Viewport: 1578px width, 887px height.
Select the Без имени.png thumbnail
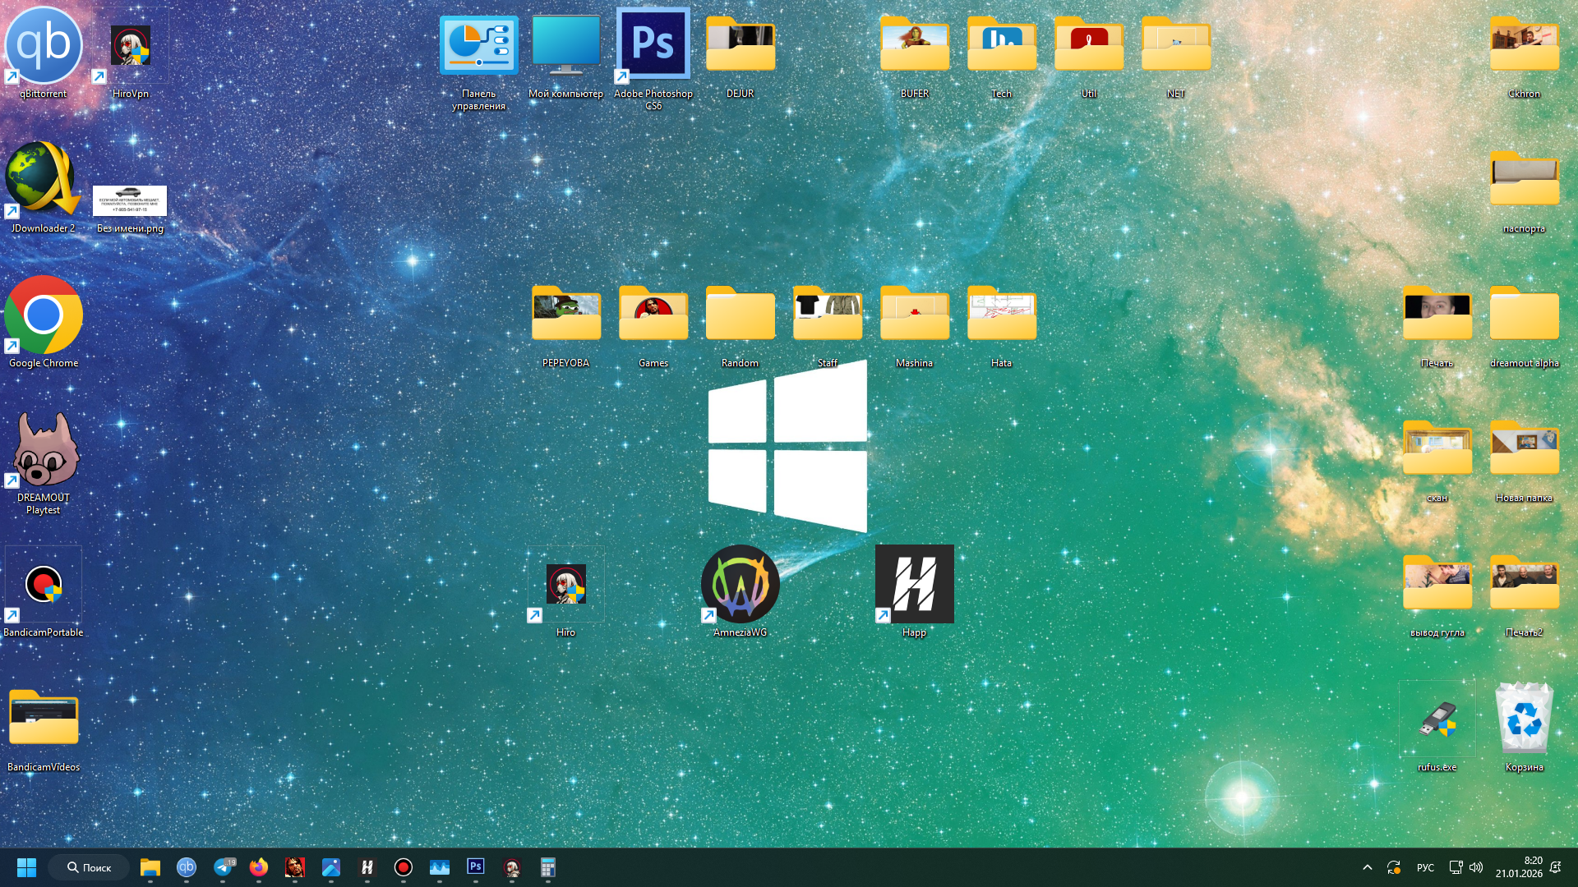pyautogui.click(x=130, y=201)
